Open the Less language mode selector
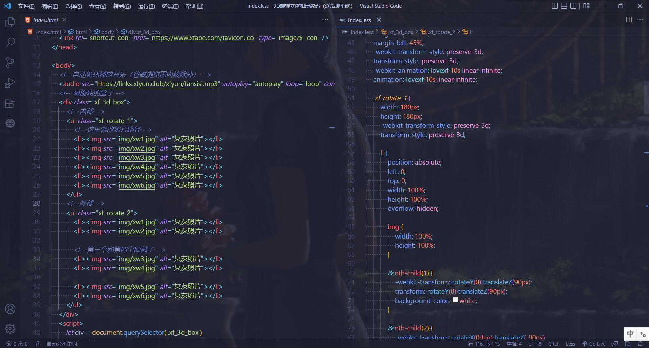Screen dimensions: 649x348 570,344
